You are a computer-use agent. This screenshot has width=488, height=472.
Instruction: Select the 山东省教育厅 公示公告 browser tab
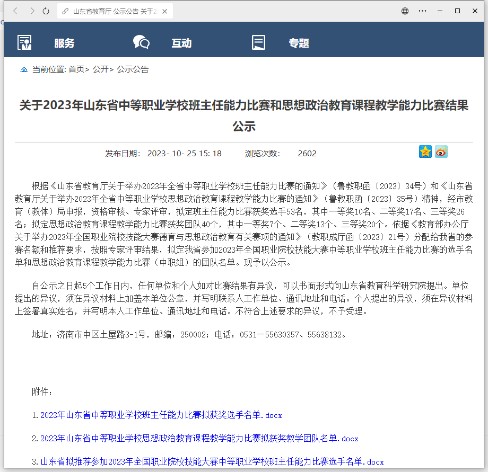(115, 12)
